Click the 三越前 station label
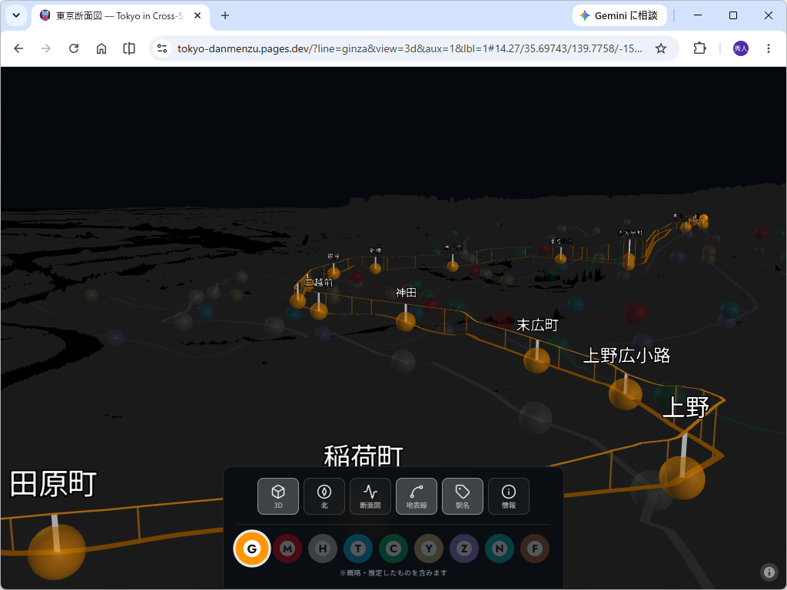The image size is (787, 590). (x=319, y=283)
